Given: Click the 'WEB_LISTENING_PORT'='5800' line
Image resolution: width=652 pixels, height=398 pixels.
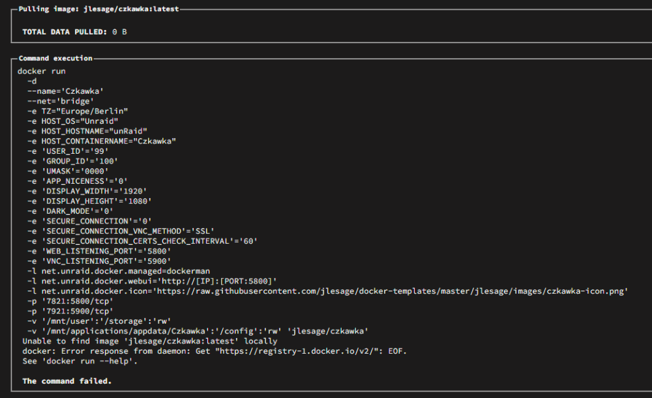Looking at the screenshot, I should click(99, 251).
